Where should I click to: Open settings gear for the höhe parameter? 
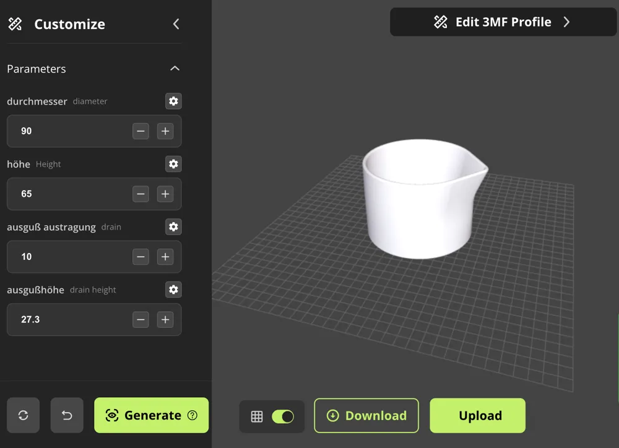pyautogui.click(x=173, y=164)
